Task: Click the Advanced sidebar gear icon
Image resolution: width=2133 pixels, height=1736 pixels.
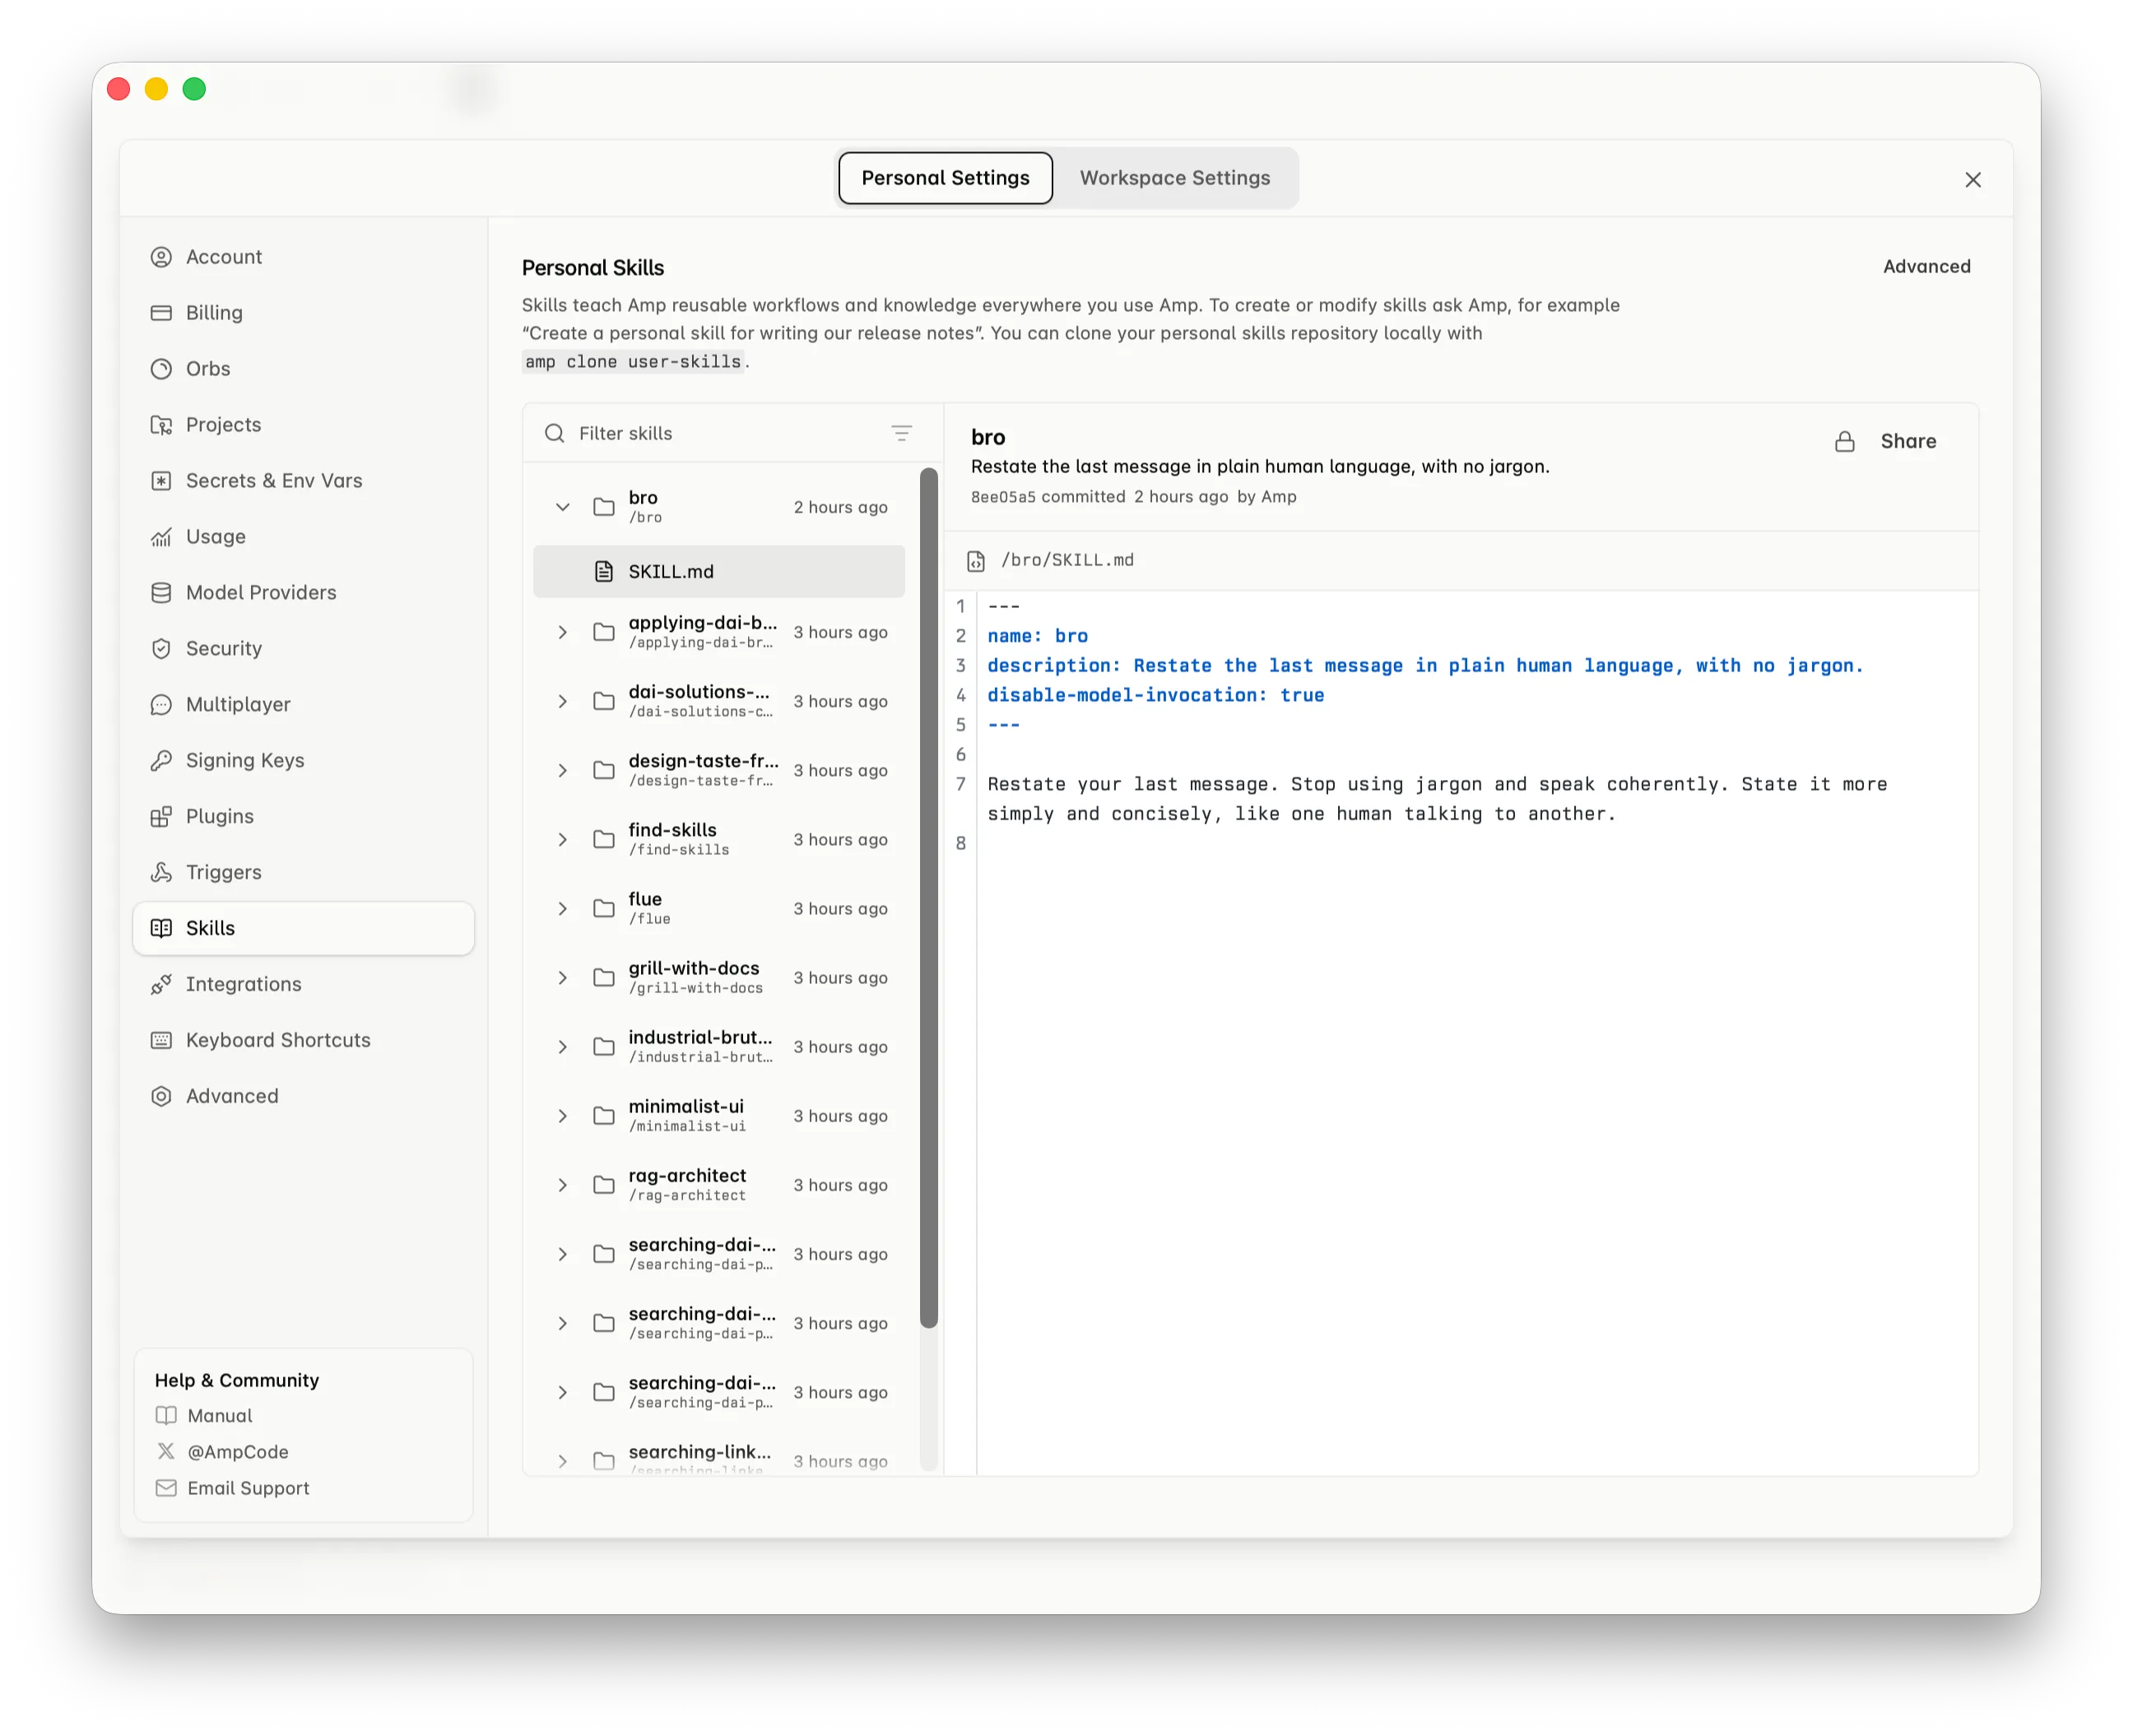Action: pyautogui.click(x=161, y=1097)
